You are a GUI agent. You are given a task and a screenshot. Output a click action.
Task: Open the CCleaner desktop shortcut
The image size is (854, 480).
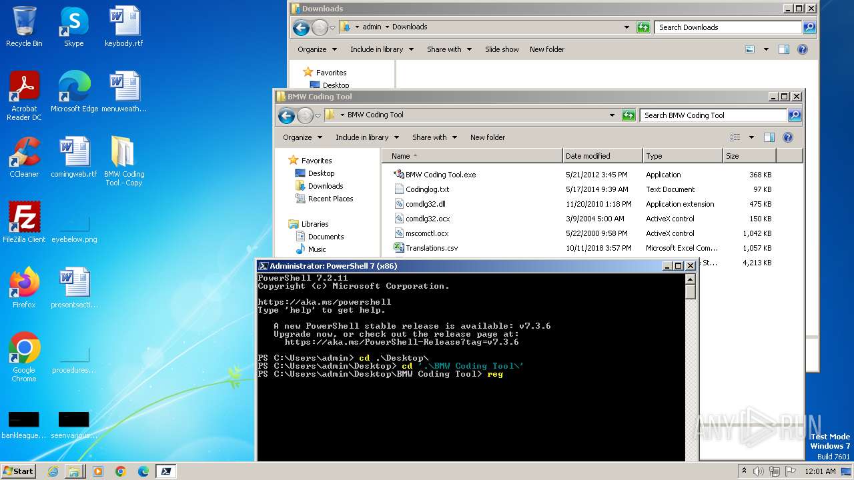click(24, 157)
